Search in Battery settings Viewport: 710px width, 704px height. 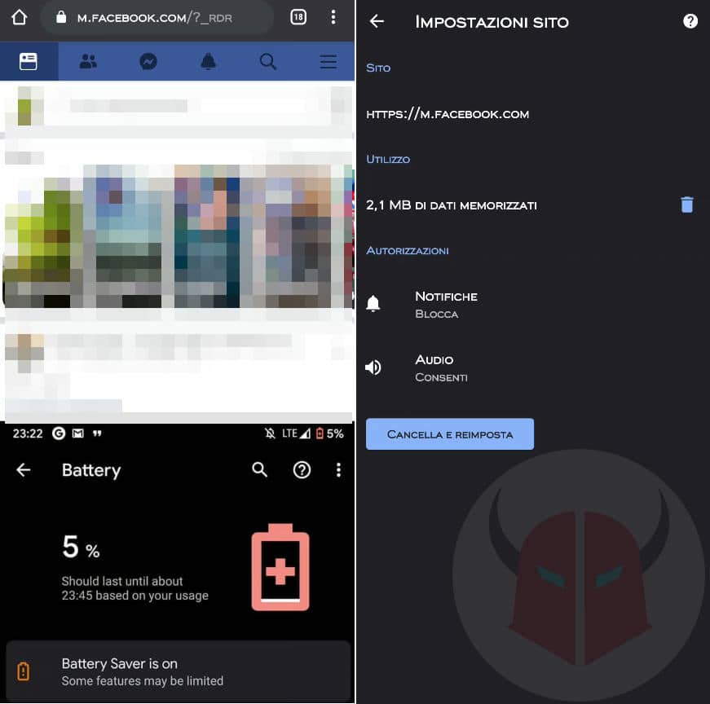click(x=259, y=470)
